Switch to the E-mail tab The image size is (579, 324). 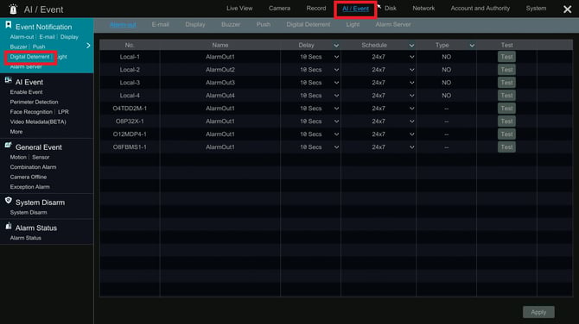160,25
